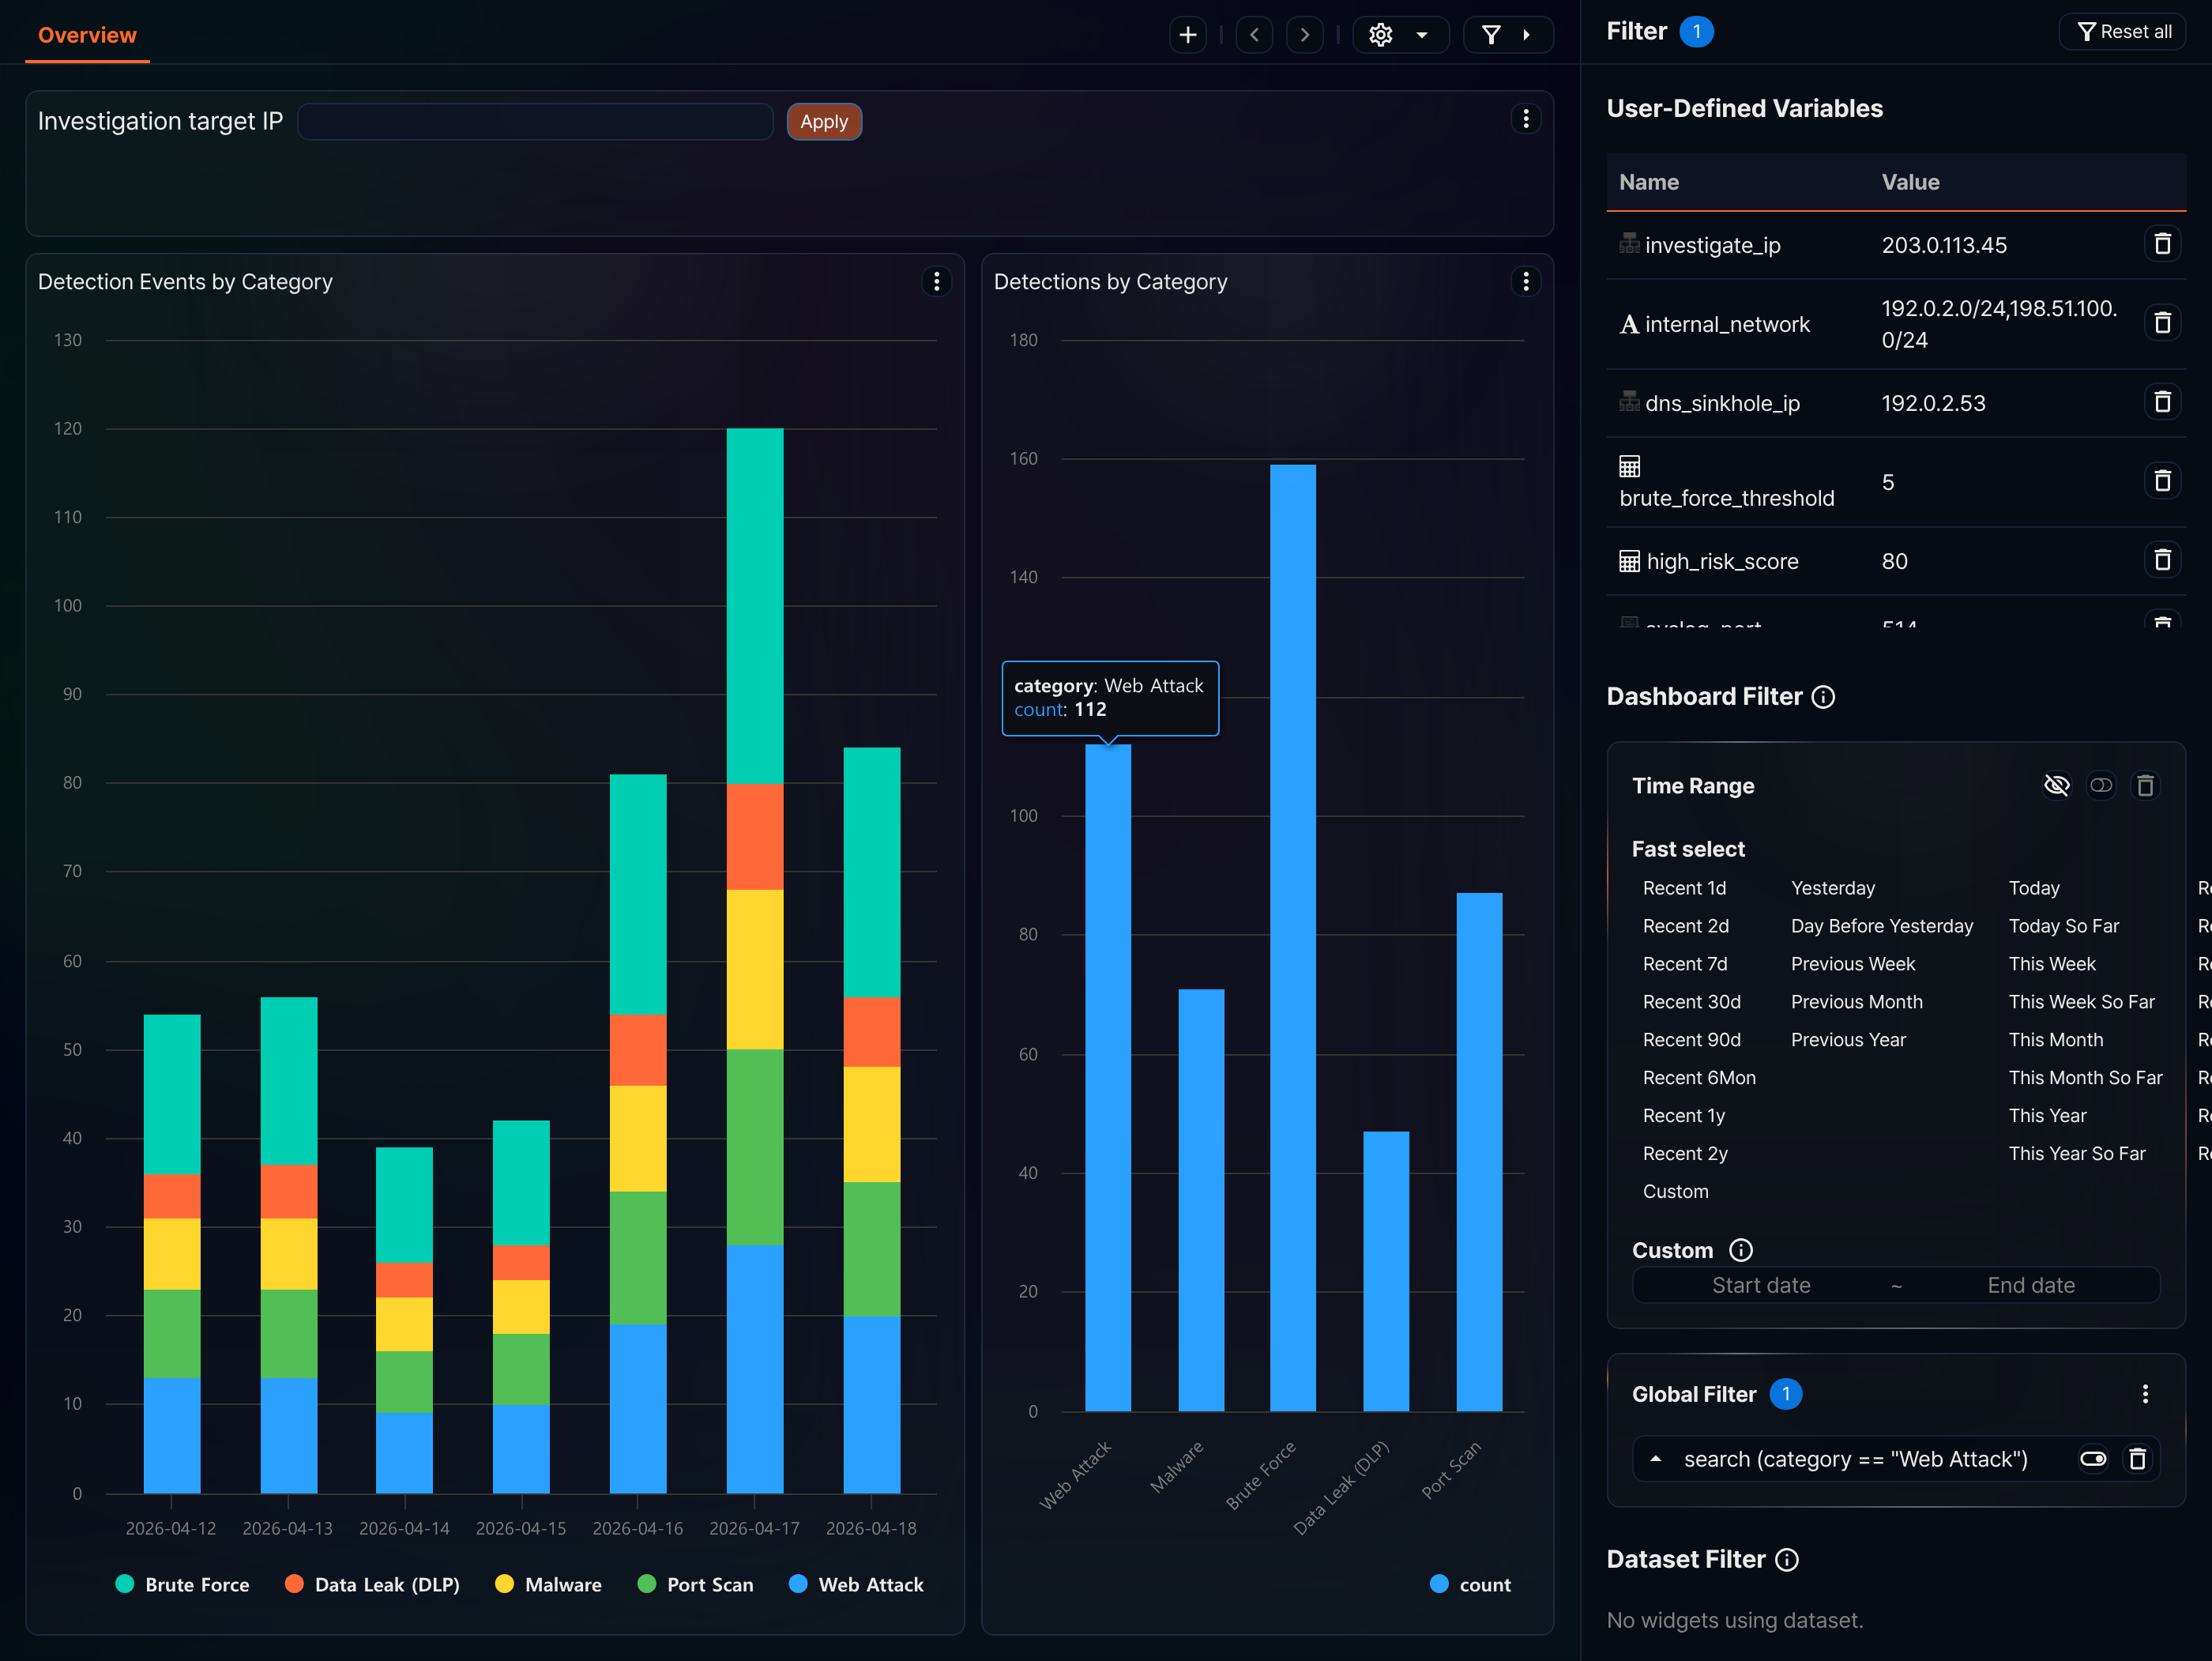Go to next page arrow
The image size is (2212, 1661).
tap(1304, 35)
